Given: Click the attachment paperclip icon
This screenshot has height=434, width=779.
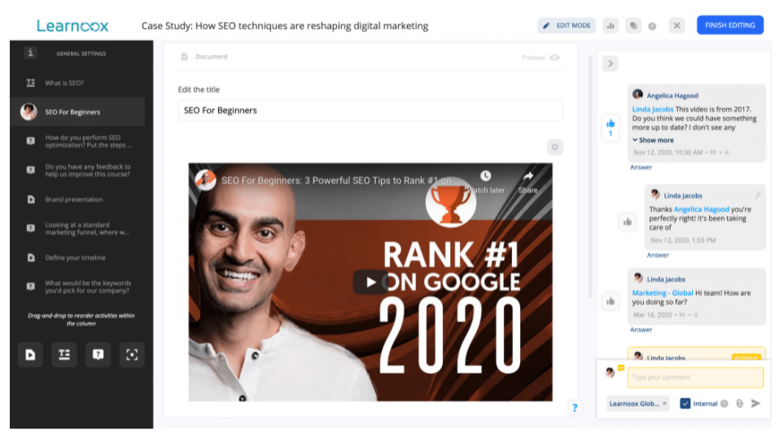Looking at the screenshot, I should coord(740,404).
